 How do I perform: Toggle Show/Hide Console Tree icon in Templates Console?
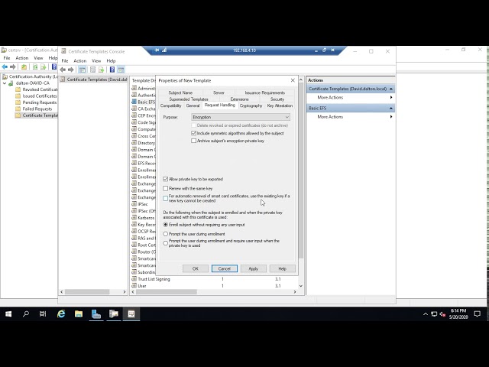click(x=83, y=70)
